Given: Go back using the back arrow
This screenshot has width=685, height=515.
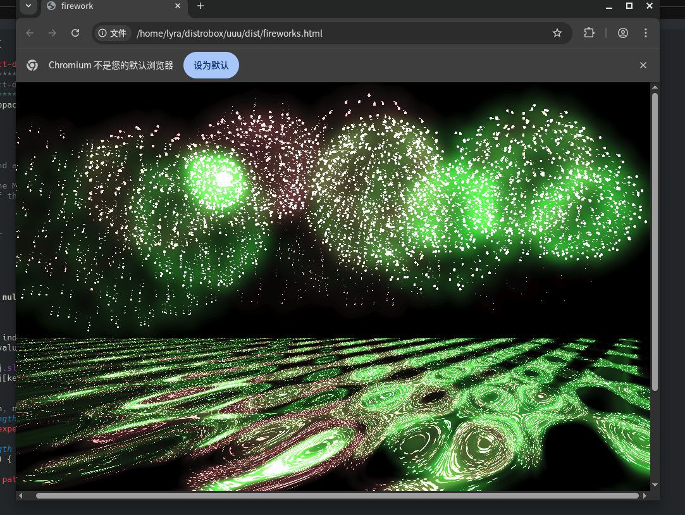Looking at the screenshot, I should [x=30, y=33].
